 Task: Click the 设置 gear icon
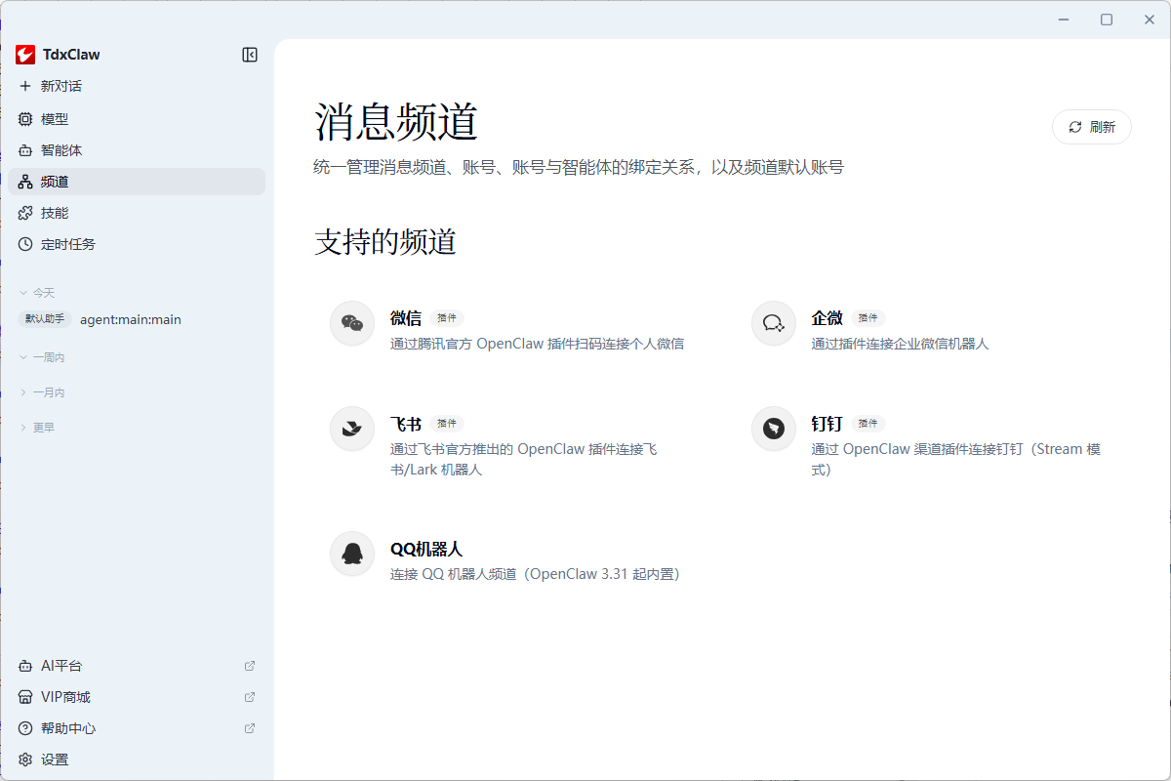pyautogui.click(x=25, y=760)
